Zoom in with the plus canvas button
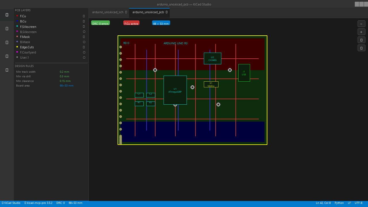This screenshot has width=368, height=207. [361, 32]
